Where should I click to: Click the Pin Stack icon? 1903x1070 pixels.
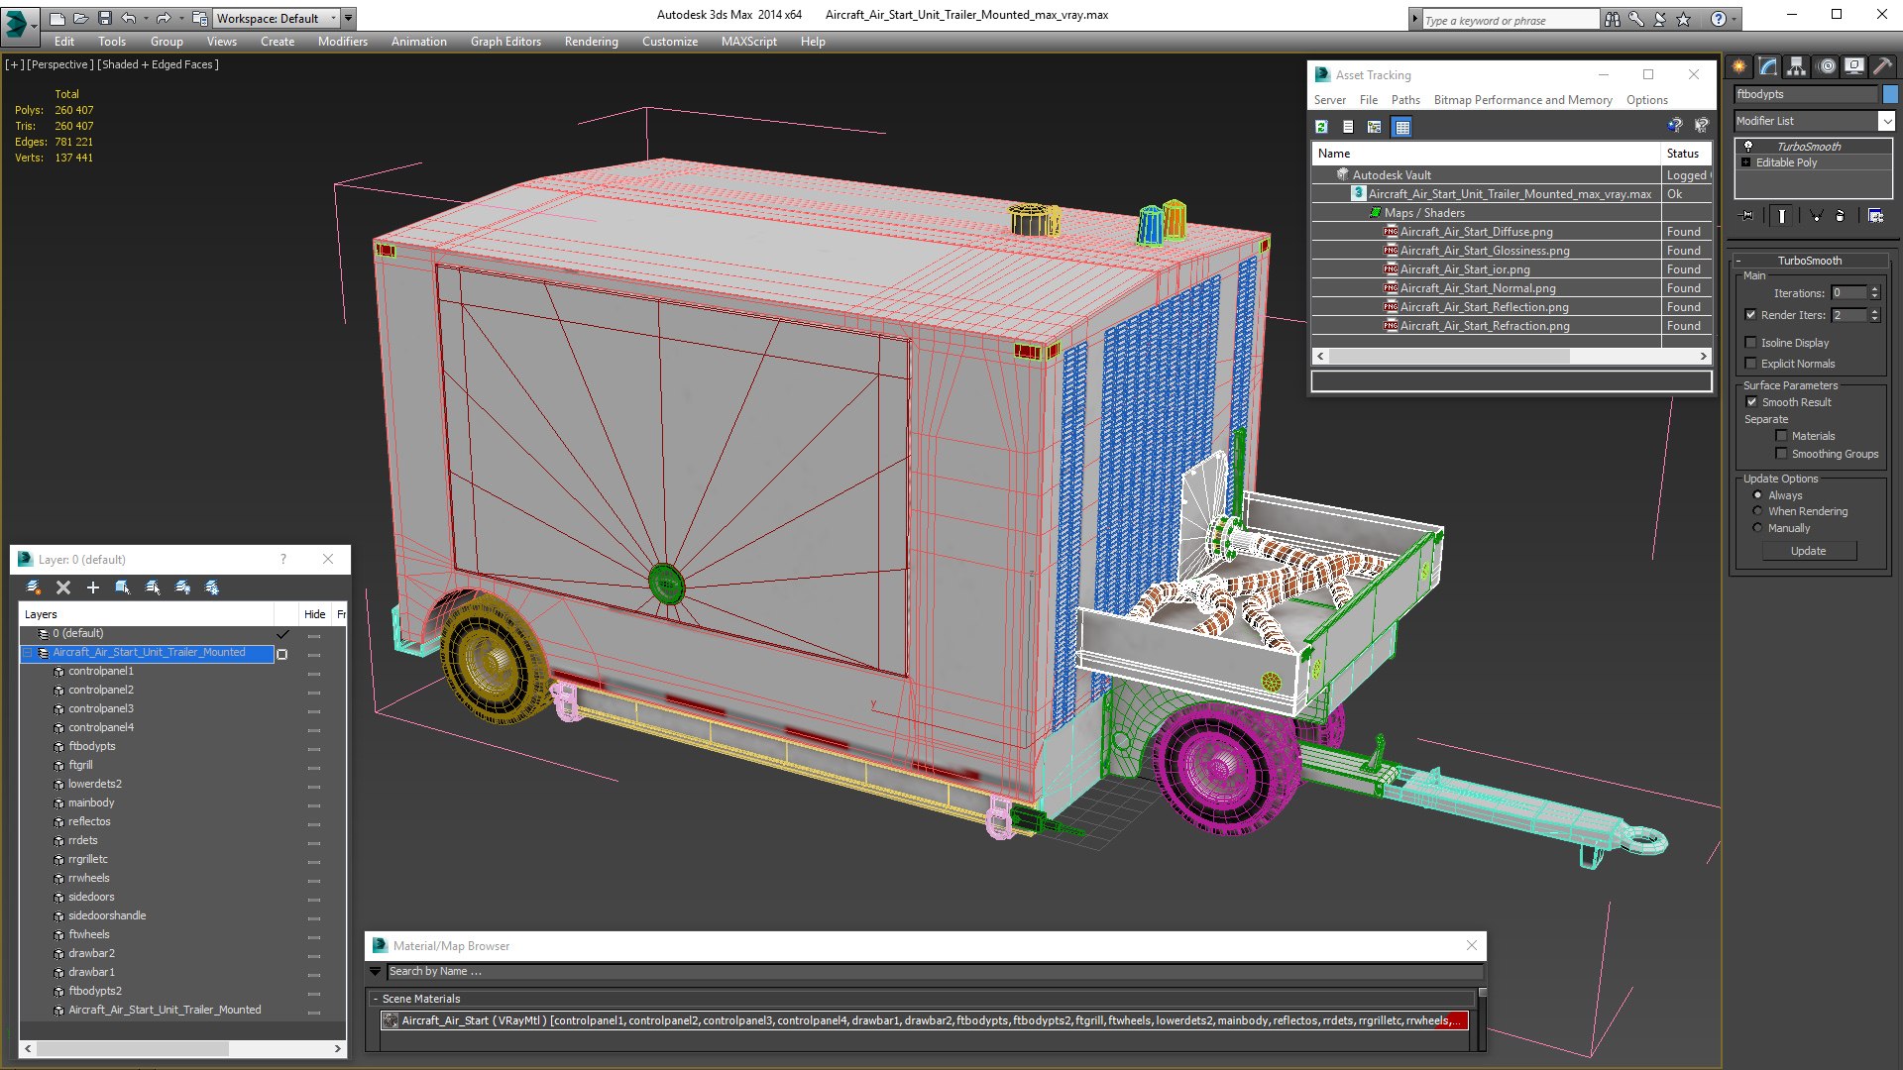[1746, 215]
